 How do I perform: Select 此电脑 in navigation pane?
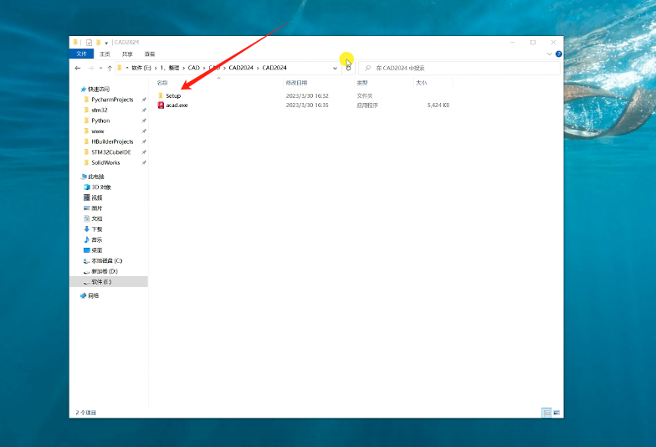pos(95,177)
